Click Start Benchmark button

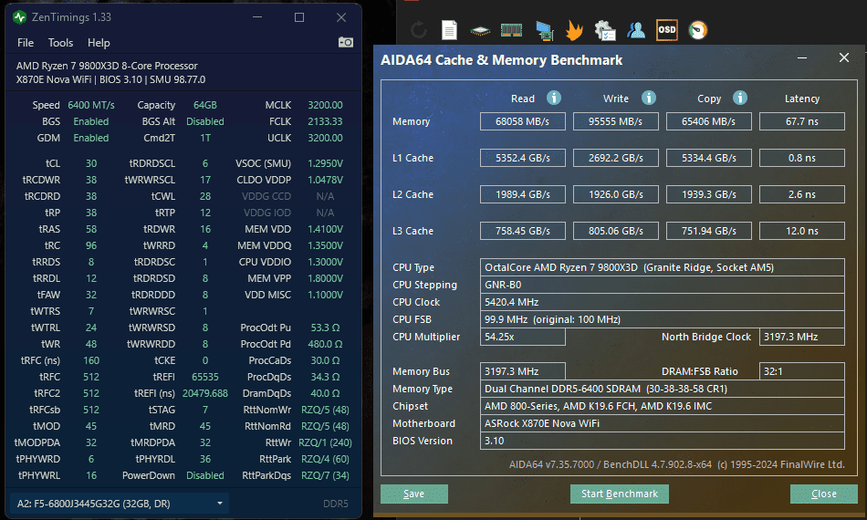pyautogui.click(x=620, y=494)
